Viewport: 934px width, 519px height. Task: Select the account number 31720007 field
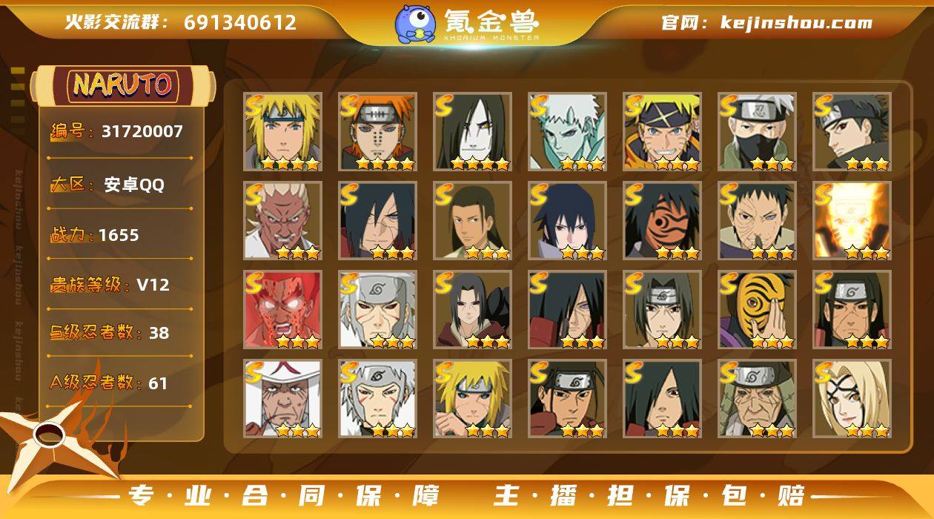[x=116, y=132]
